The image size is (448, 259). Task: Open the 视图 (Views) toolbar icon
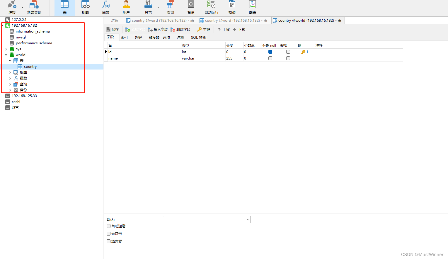point(85,7)
